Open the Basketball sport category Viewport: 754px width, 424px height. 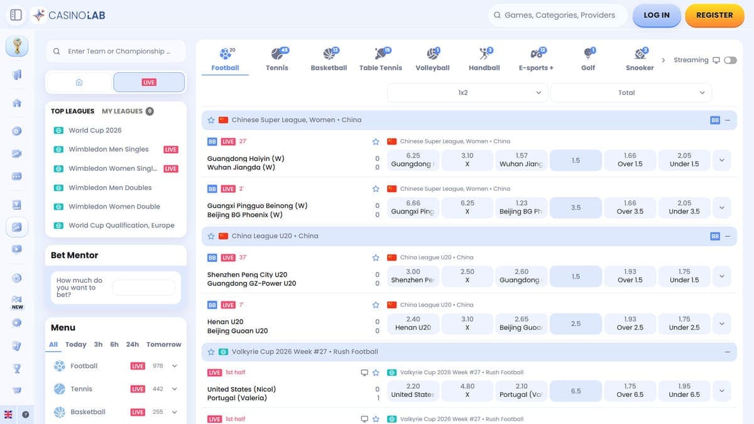coord(329,58)
